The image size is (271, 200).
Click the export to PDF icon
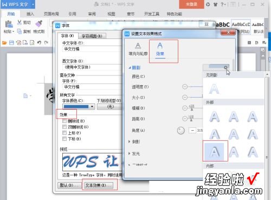point(18,43)
